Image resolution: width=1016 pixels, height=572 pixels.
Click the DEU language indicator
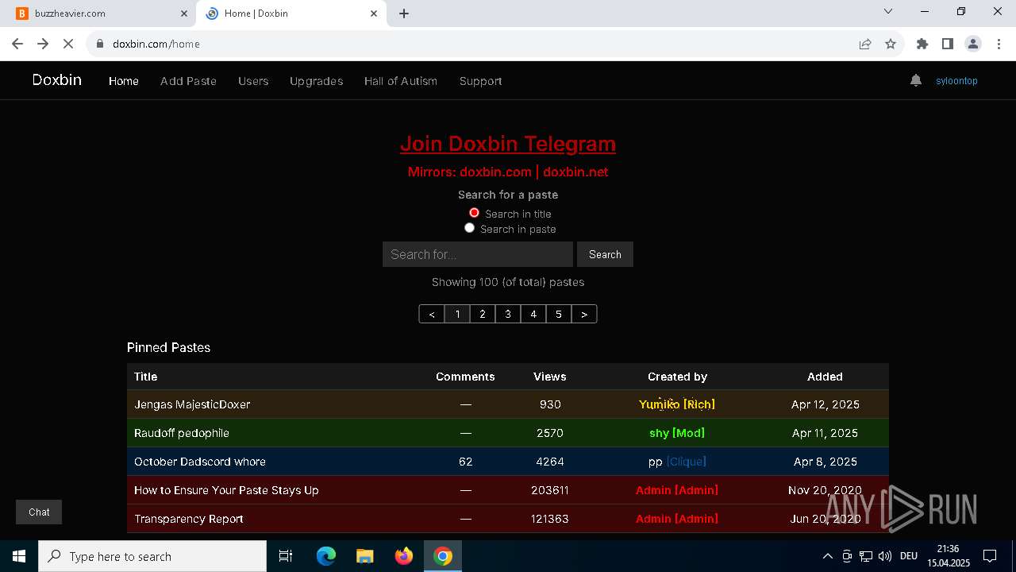point(909,556)
